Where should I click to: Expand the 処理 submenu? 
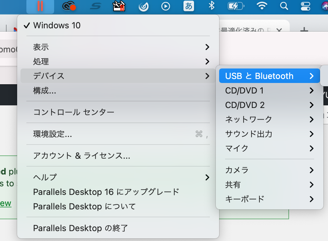(118, 62)
